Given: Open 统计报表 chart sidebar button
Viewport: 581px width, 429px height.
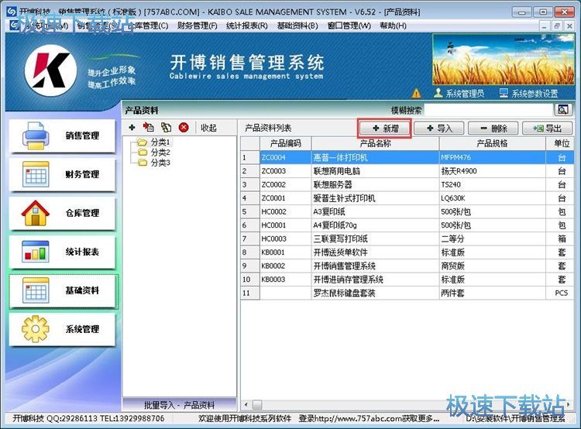Looking at the screenshot, I should click(x=62, y=252).
